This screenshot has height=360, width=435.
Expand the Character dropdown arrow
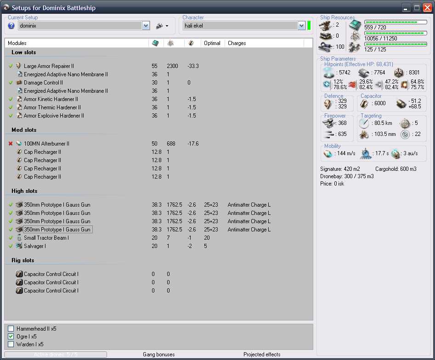[301, 26]
